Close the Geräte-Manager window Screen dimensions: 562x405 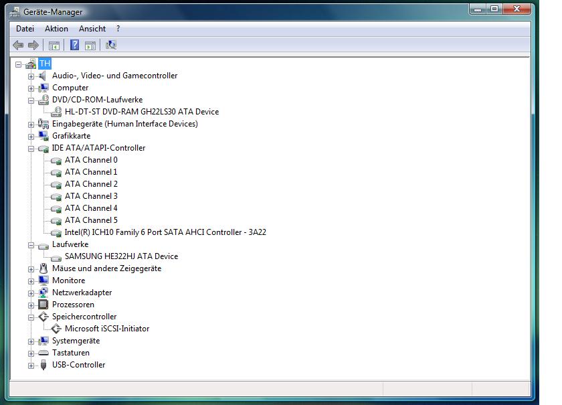click(x=517, y=9)
